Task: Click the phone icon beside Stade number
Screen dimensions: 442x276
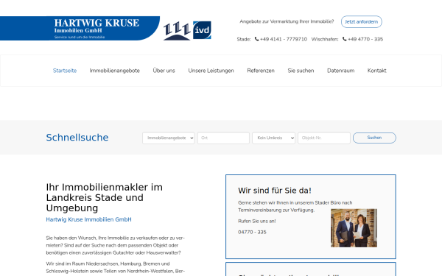Action: click(x=256, y=39)
